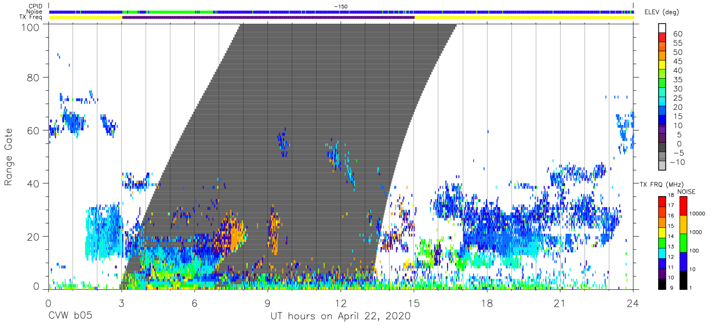Screen dimensions: 712x328
Task: Click the 55 label on elevation colorbar
Action: point(677,43)
